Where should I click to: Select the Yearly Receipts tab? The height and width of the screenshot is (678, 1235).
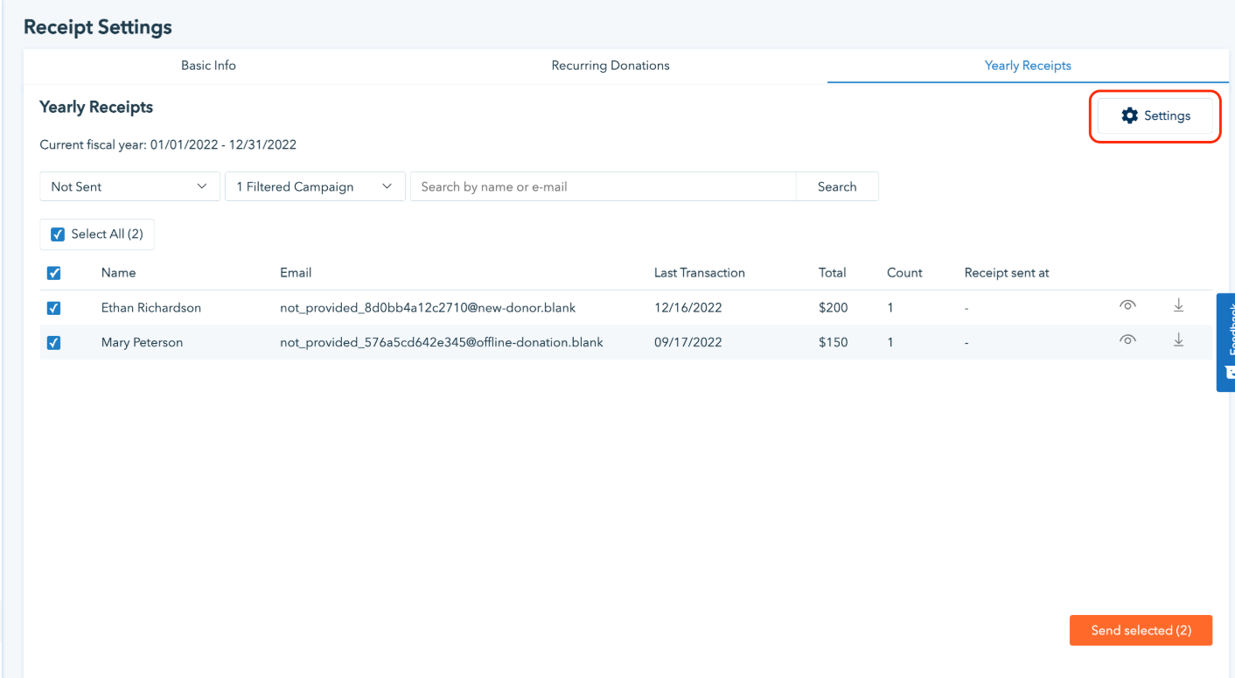pyautogui.click(x=1027, y=66)
